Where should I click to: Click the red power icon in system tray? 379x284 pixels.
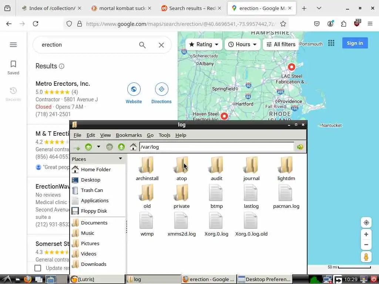[x=374, y=280]
